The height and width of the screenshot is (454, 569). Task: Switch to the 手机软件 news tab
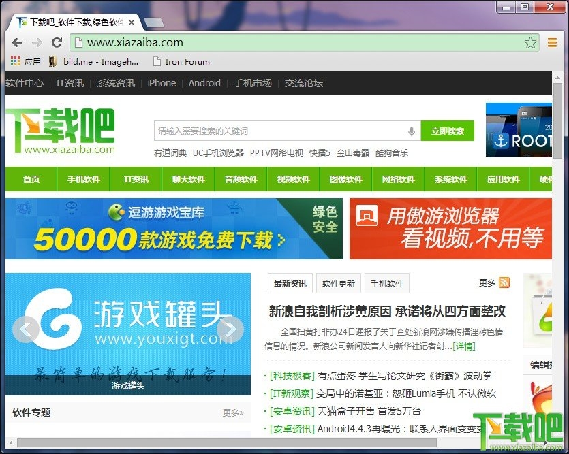[x=387, y=283]
